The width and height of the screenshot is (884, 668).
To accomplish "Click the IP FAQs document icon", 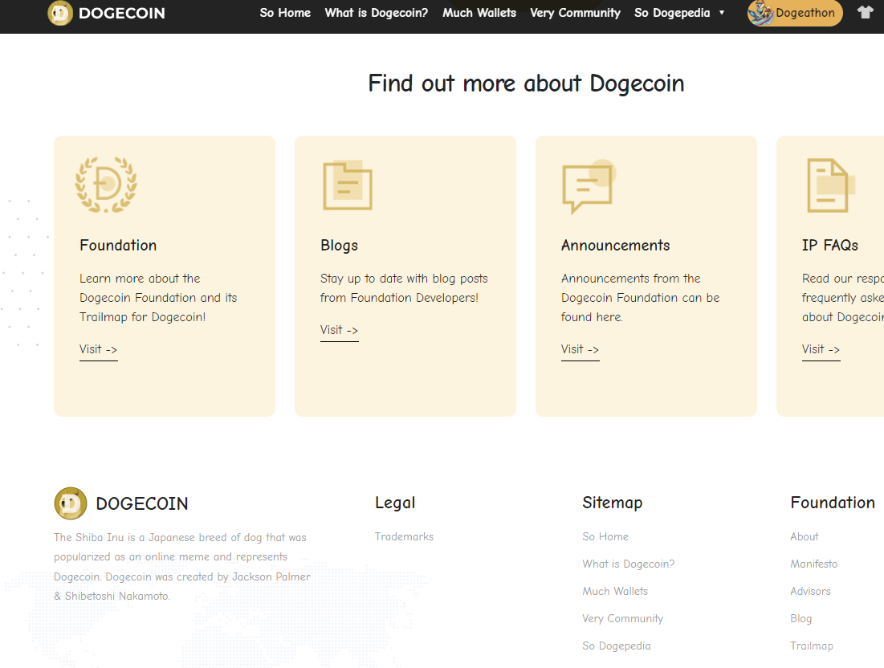I will click(x=829, y=185).
